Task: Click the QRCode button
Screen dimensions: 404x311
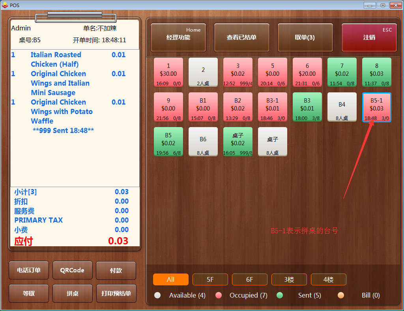Action: point(73,270)
